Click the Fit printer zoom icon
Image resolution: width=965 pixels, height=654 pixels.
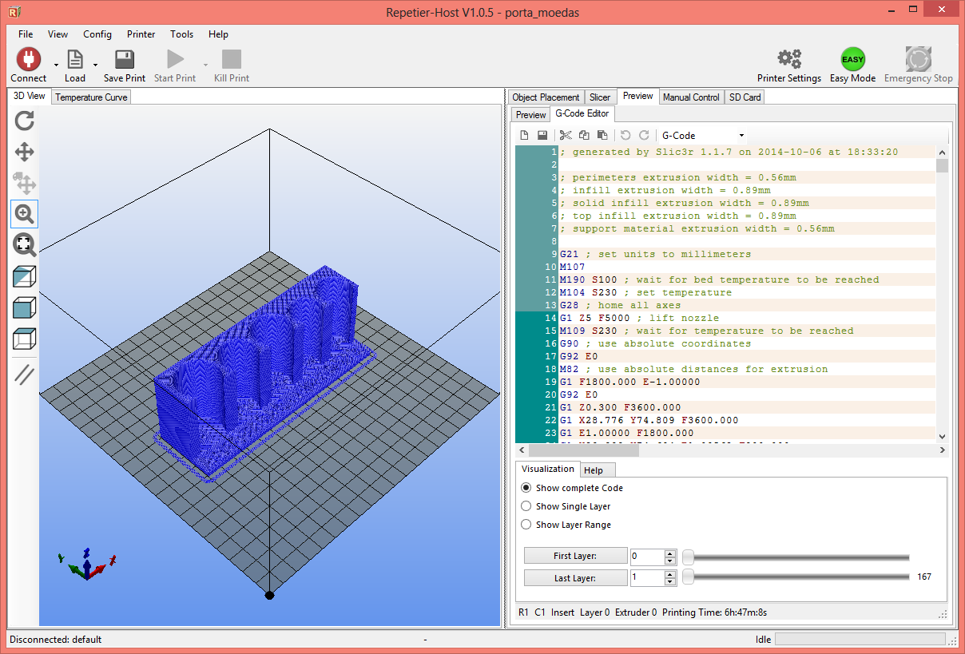25,245
